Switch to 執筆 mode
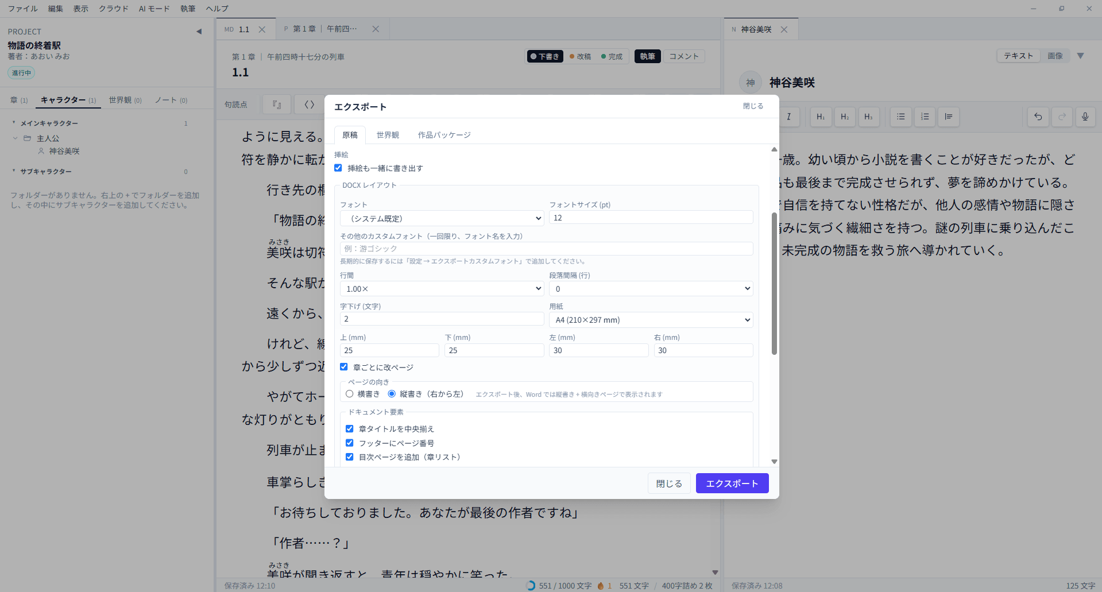1102x592 pixels. point(648,56)
